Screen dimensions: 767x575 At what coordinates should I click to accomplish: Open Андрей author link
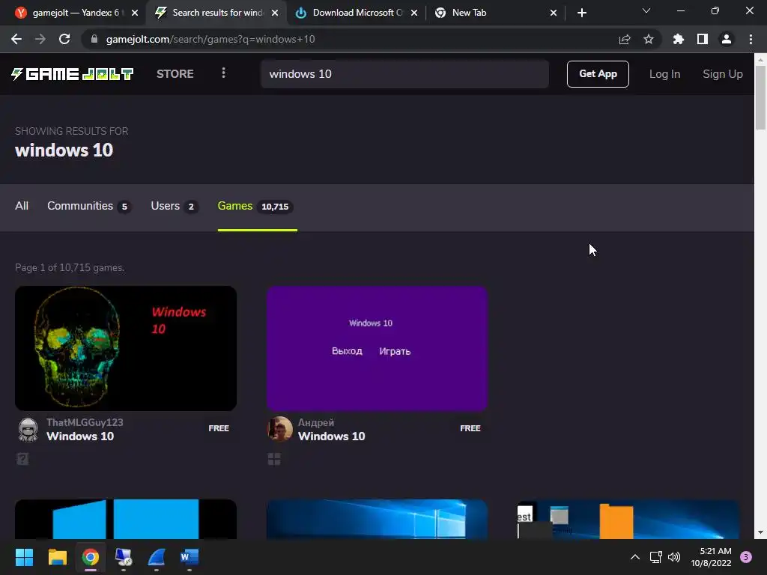(x=316, y=422)
